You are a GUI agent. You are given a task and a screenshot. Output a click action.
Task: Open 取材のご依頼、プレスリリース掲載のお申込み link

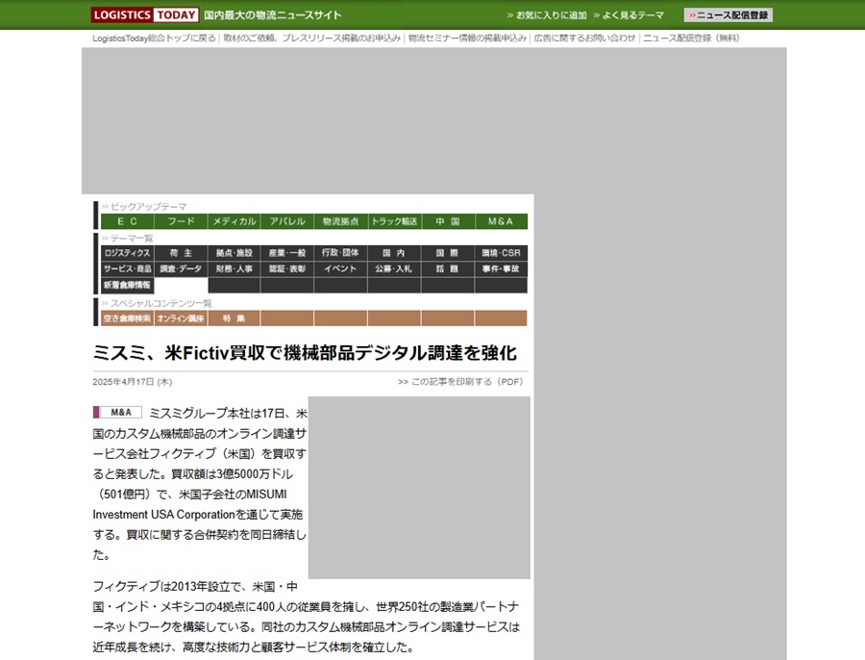click(311, 38)
